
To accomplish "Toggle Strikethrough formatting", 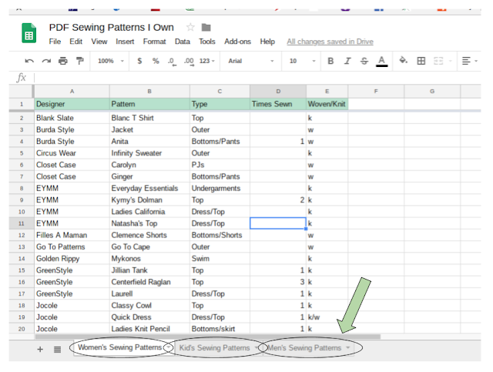I will 364,61.
